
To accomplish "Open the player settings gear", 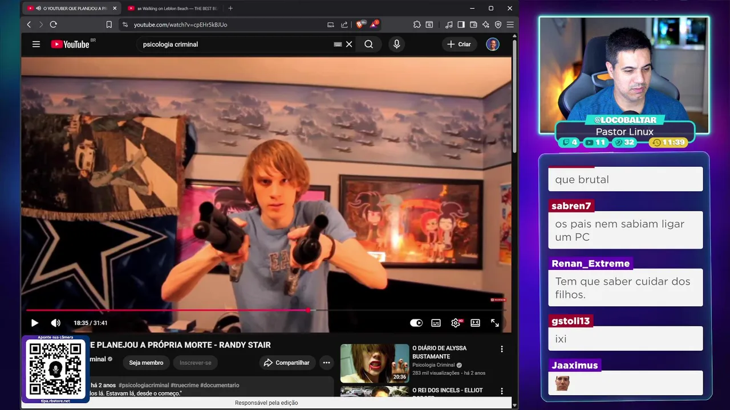I will 456,323.
